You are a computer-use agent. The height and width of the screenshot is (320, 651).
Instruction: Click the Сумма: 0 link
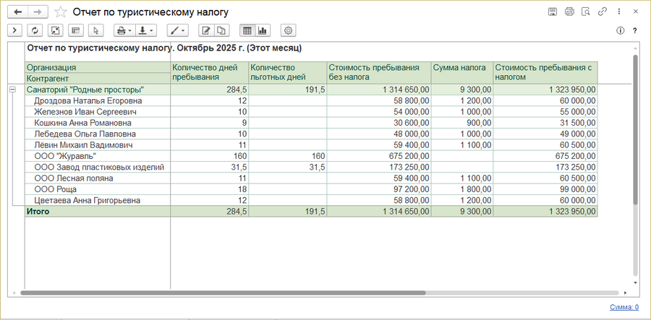click(624, 307)
